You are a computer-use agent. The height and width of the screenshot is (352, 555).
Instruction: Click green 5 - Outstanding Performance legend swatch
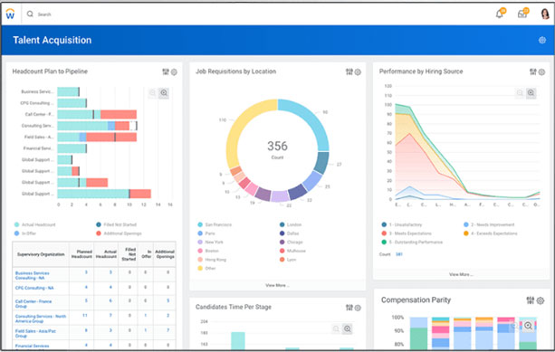click(x=384, y=242)
